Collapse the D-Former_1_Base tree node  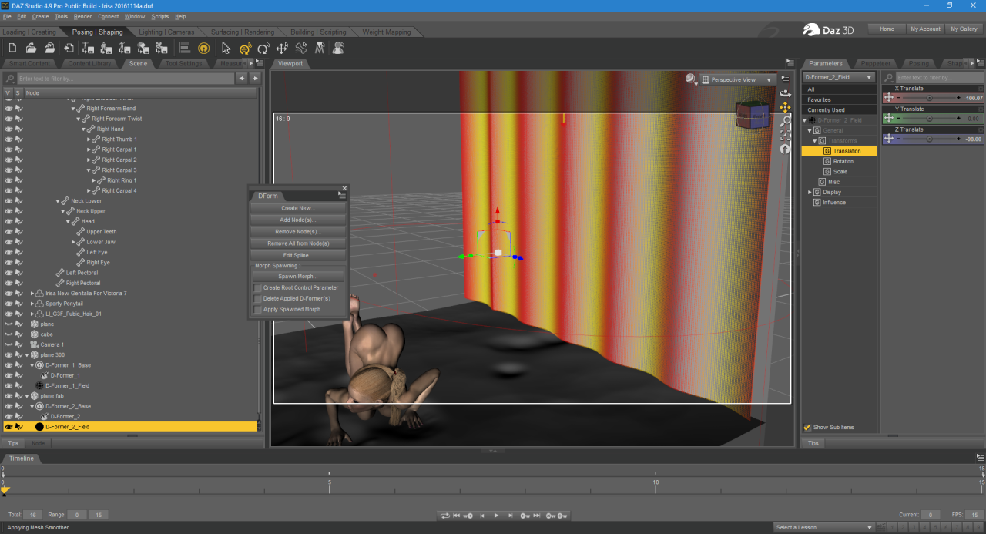point(32,365)
